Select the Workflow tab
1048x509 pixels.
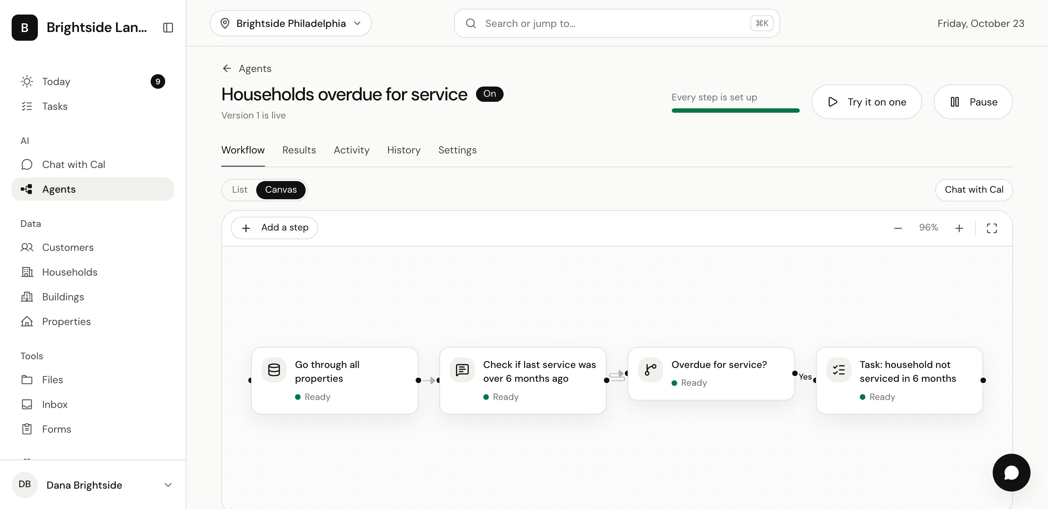(243, 150)
